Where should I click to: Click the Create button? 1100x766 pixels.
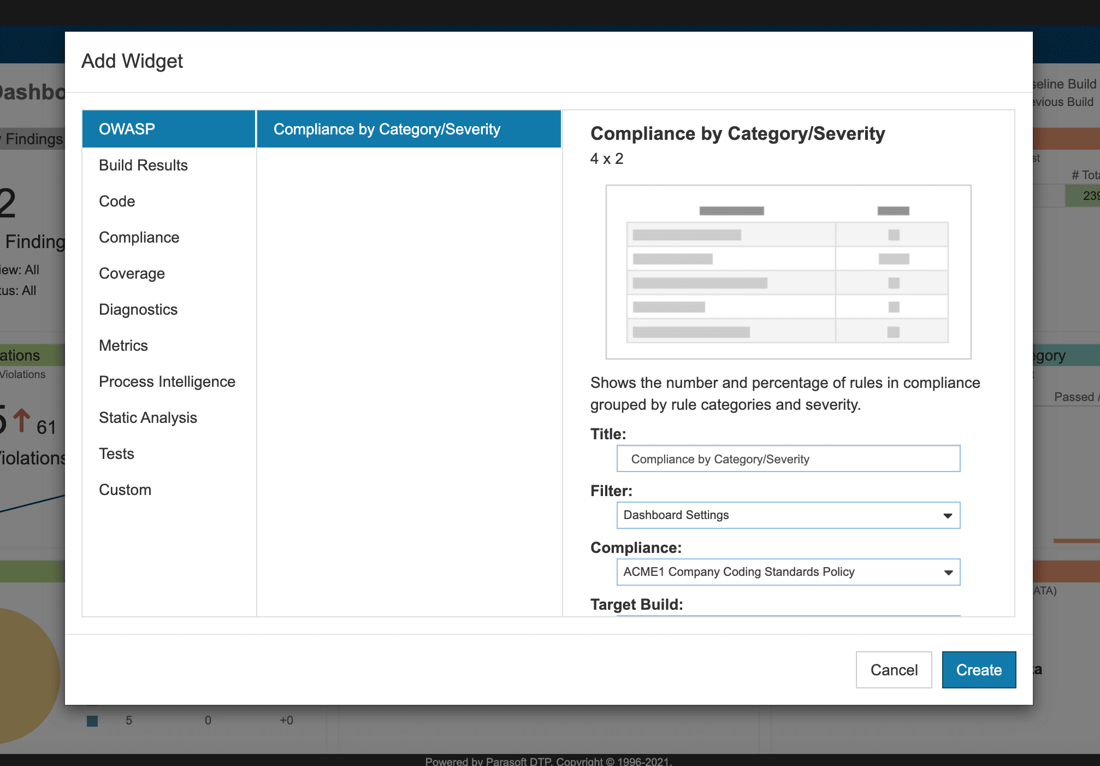979,670
